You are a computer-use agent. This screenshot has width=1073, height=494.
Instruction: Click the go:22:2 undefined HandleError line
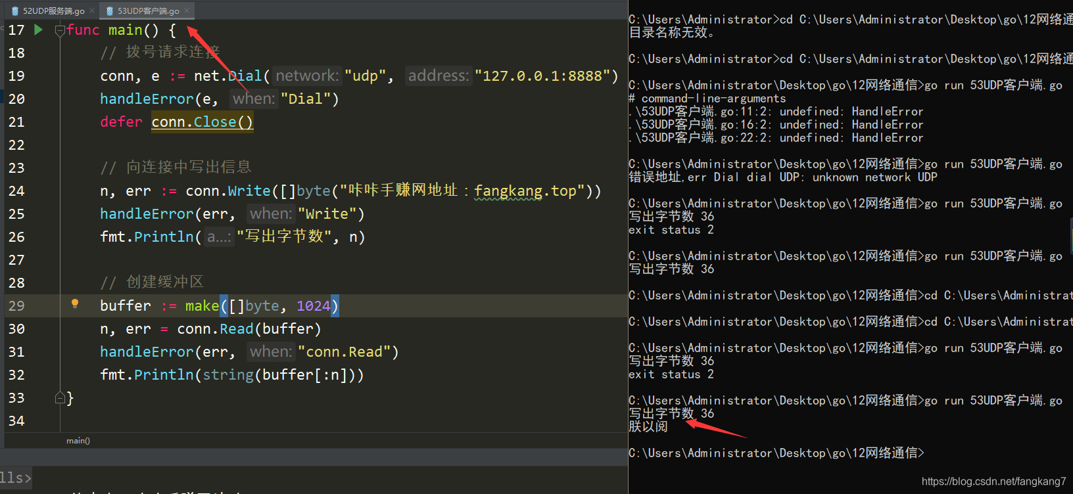click(x=776, y=137)
